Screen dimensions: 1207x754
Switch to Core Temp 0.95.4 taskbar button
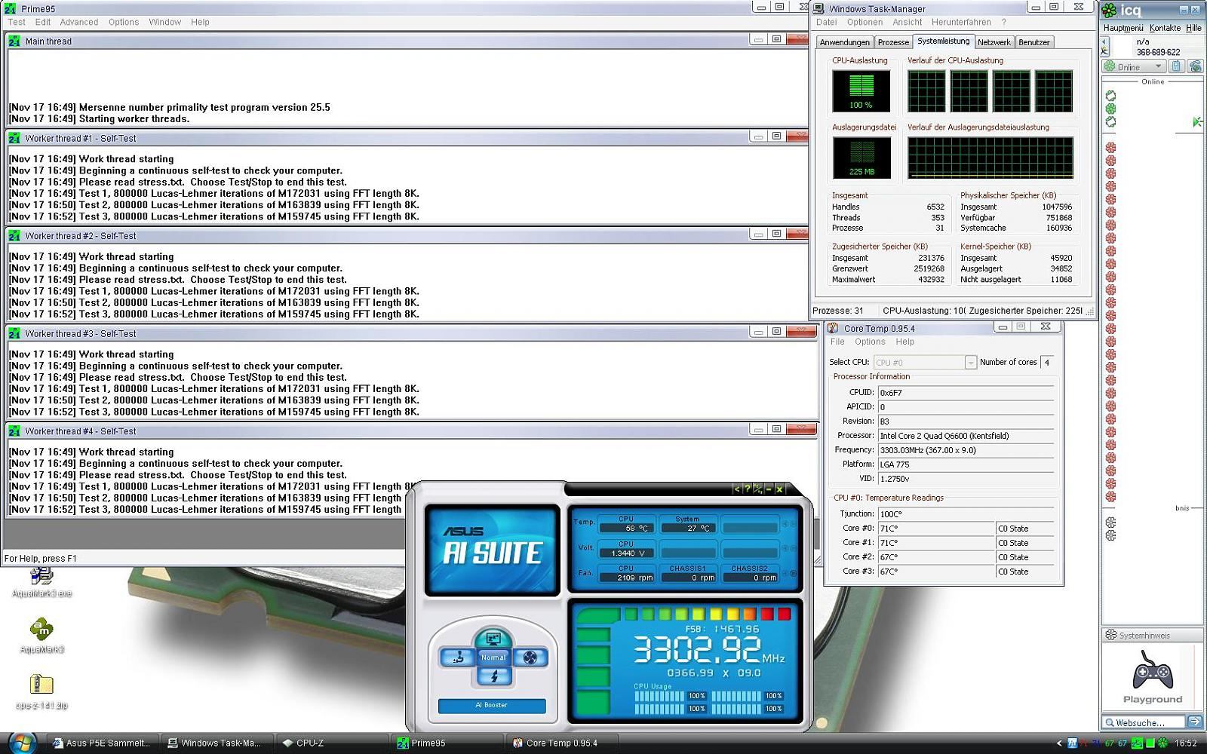tap(561, 743)
